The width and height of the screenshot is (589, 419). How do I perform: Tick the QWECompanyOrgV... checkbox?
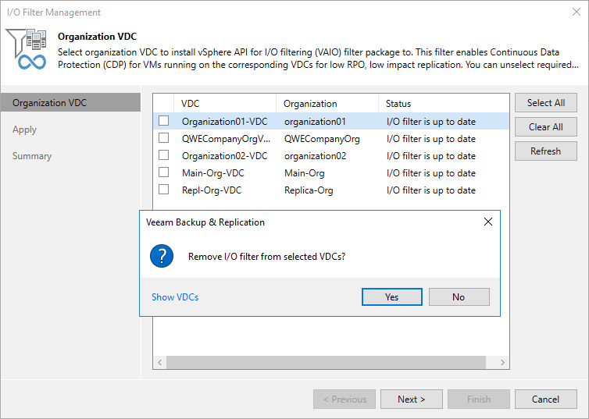coord(163,138)
